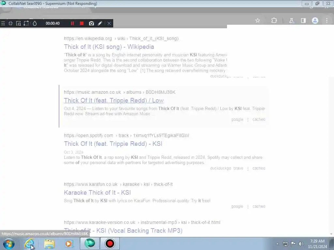Open the browser three-dot menu

coord(327,21)
